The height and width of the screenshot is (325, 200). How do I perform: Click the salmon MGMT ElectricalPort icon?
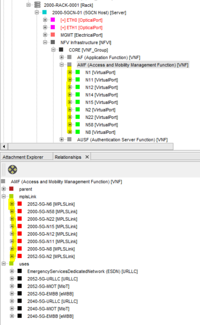click(53, 35)
